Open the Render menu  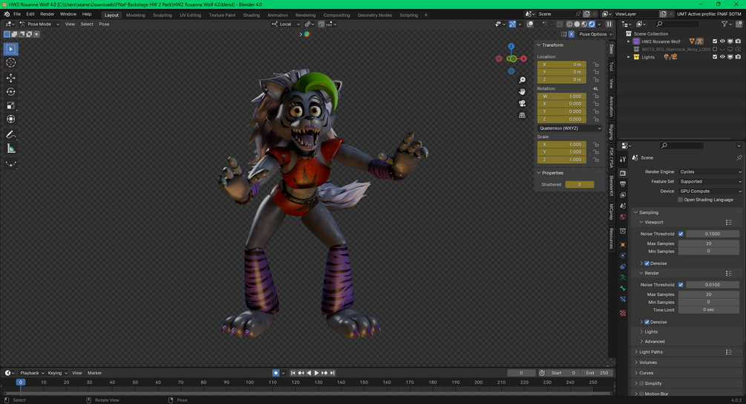point(47,14)
